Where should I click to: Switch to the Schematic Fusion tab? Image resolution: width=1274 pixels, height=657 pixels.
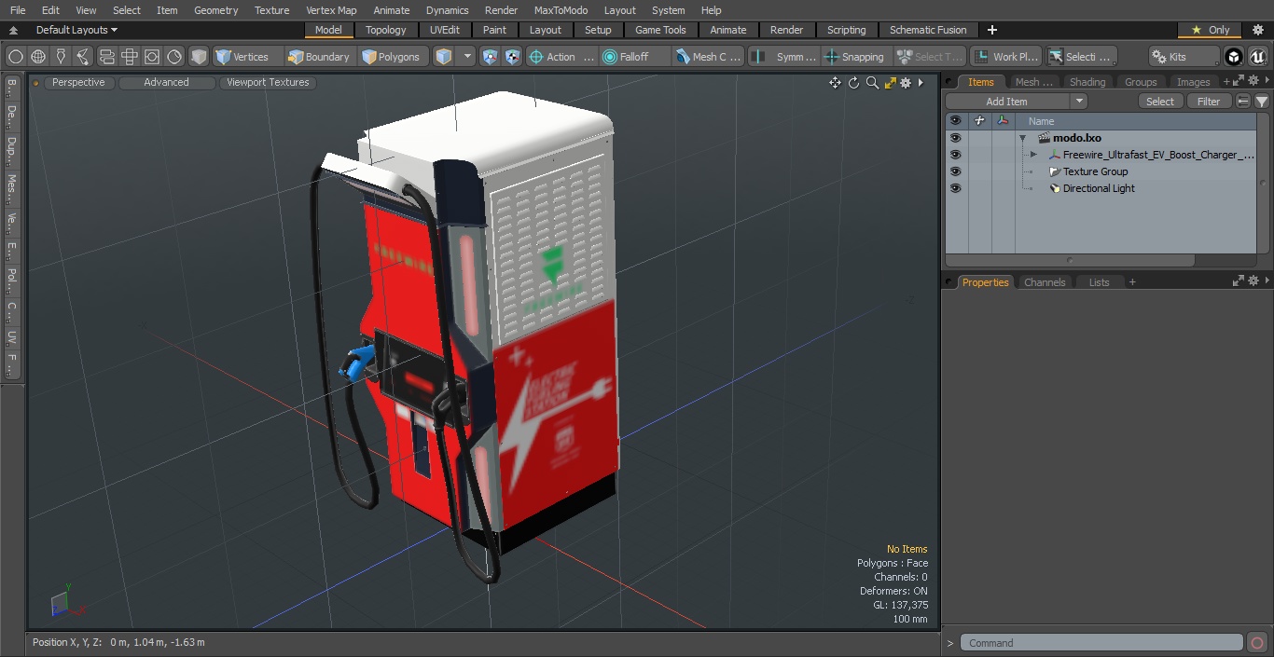coord(928,30)
